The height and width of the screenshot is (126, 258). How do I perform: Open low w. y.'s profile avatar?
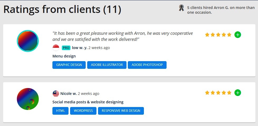point(28,41)
